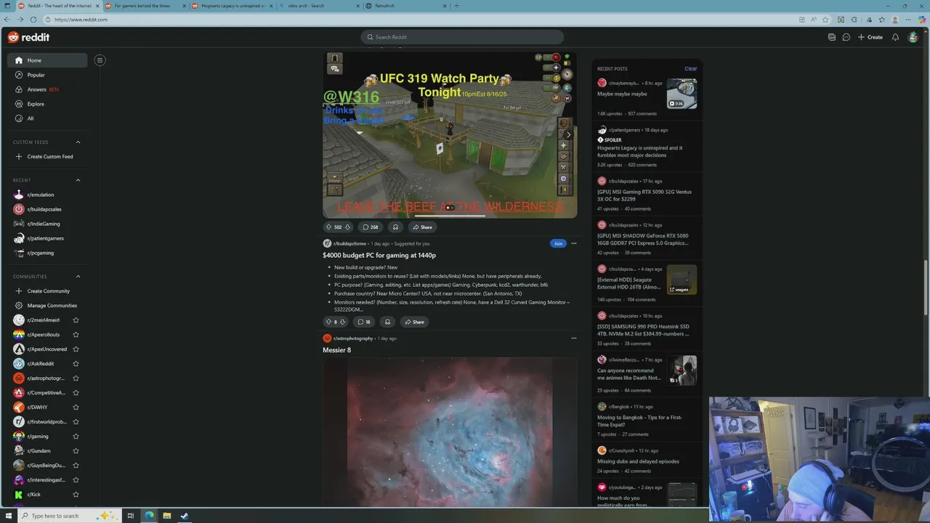
Task: Clear recent posts list
Action: coord(690,69)
